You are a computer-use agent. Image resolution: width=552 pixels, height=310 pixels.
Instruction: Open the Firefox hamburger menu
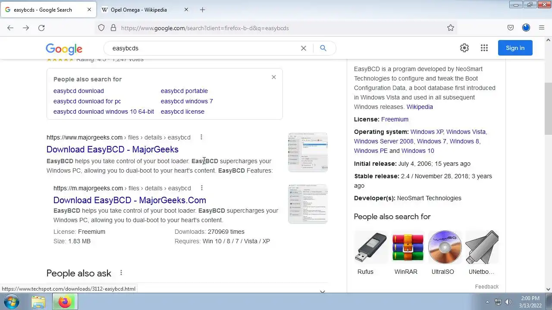click(542, 28)
